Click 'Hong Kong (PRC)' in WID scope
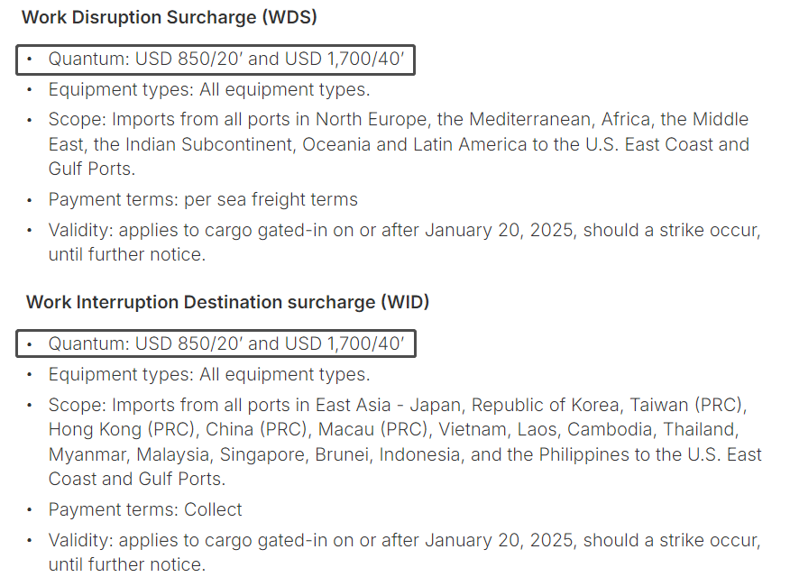 [122, 429]
